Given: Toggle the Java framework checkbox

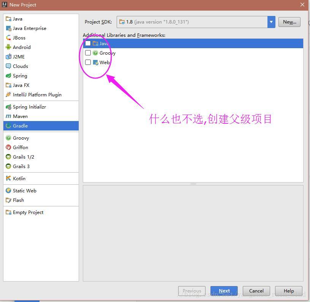Looking at the screenshot, I should (x=88, y=43).
